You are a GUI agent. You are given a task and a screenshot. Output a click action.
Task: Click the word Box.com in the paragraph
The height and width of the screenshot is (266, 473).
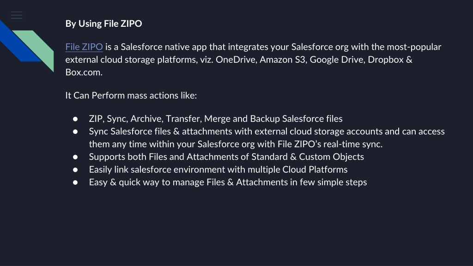84,72
